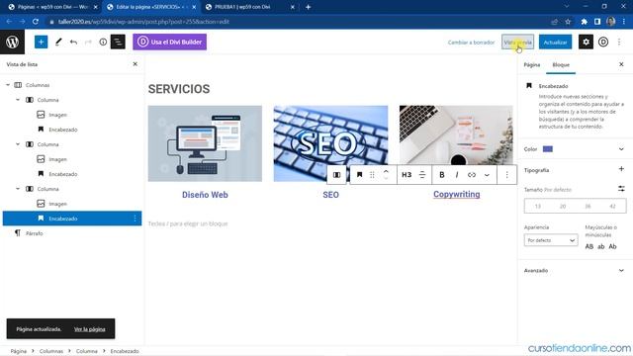Open text alignment toolbar button

(422, 175)
